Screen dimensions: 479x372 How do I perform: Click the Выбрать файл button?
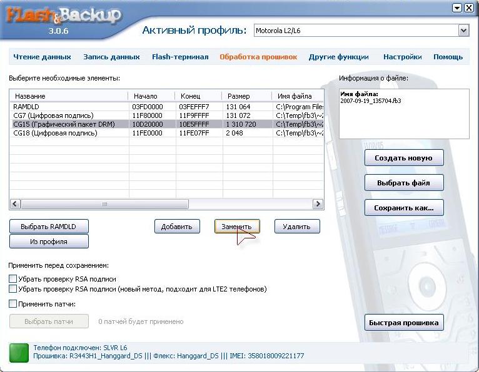click(404, 183)
